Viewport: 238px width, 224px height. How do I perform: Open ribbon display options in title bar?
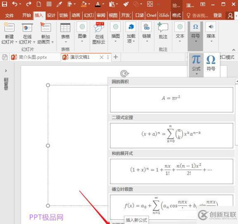[x=202, y=4]
